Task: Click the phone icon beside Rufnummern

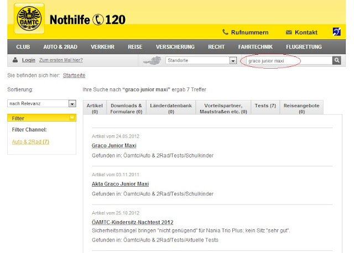Action: point(225,32)
